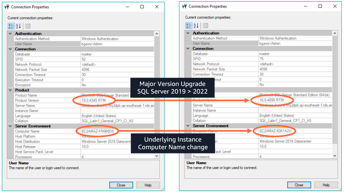Click Alphabetical sort icon in right window
Image resolution: width=344 pixels, height=193 pixels.
pyautogui.click(x=196, y=26)
